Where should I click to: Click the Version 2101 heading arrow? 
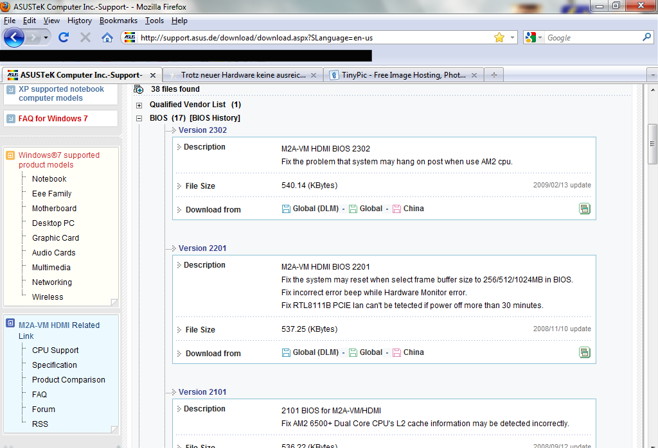pos(173,392)
